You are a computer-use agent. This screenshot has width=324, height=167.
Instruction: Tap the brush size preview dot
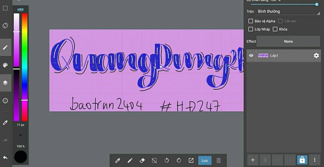[x=21, y=135]
